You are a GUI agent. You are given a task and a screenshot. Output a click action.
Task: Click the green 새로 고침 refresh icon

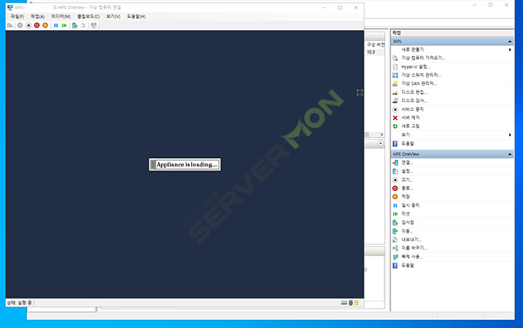396,126
